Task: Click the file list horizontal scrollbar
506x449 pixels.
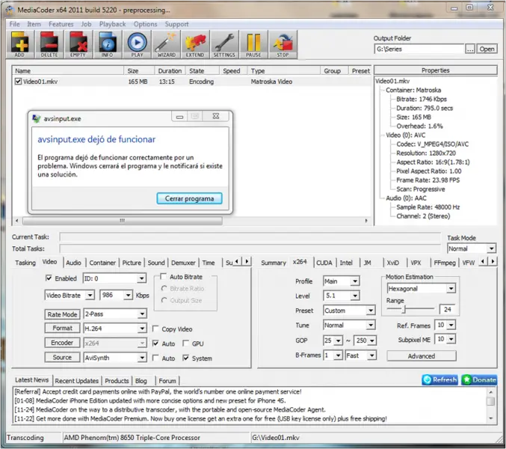Action: pos(191,221)
